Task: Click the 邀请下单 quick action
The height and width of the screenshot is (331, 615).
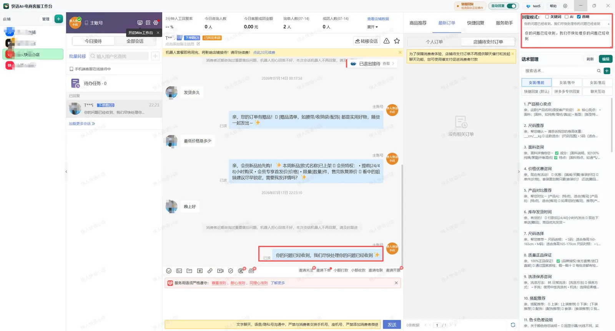Action: [323, 270]
